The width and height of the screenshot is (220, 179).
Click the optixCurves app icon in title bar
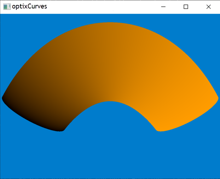[x=7, y=7]
